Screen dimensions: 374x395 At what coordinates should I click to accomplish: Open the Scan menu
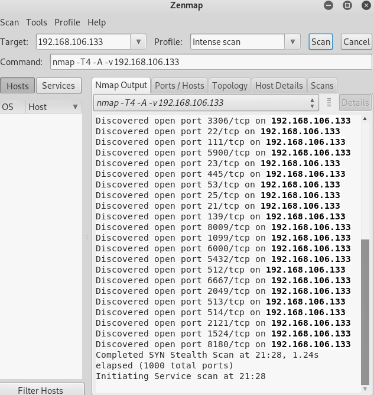click(x=9, y=22)
